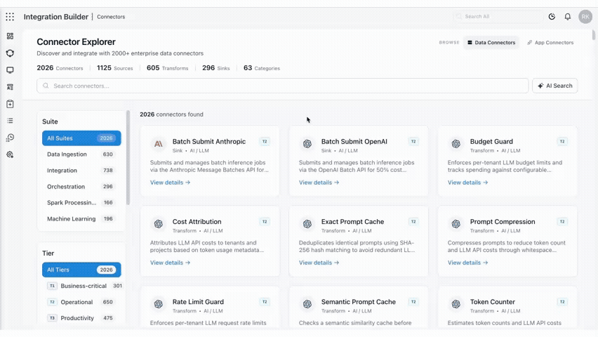This screenshot has height=337, width=598.
Task: Click the Anthropic logo on Batch Submit card
Action: [x=158, y=144]
